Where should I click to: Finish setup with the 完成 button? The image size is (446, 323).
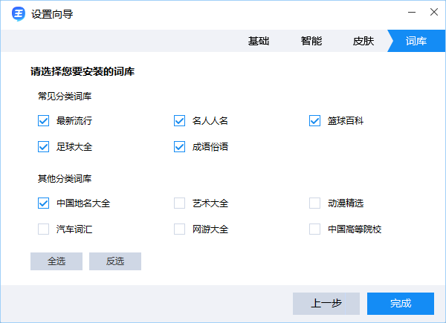coord(401,303)
